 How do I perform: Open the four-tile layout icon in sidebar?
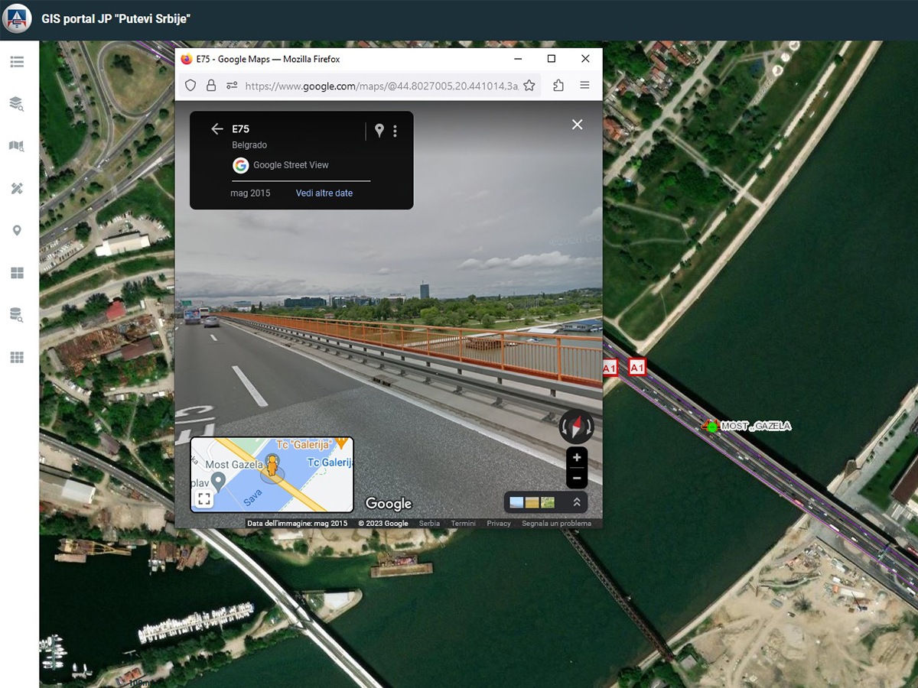[17, 273]
